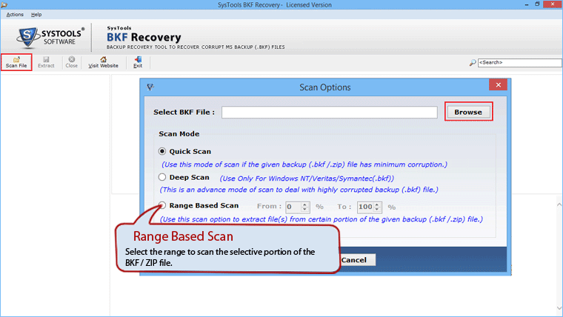Click the Scan File toolbar icon
This screenshot has height=317, width=563.
[16, 62]
